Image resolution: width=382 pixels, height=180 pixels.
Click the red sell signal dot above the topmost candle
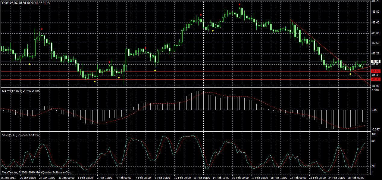[x=240, y=5]
